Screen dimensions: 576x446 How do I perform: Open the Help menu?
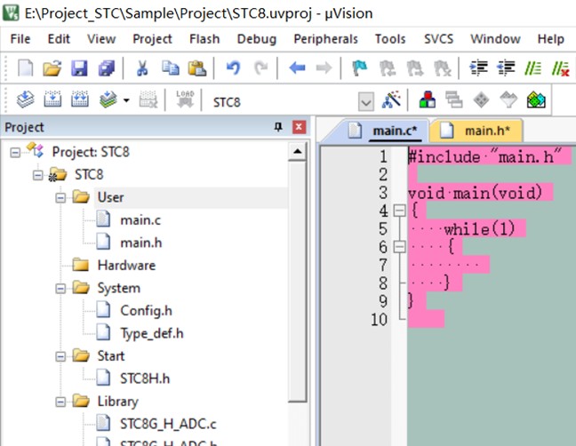tap(550, 38)
